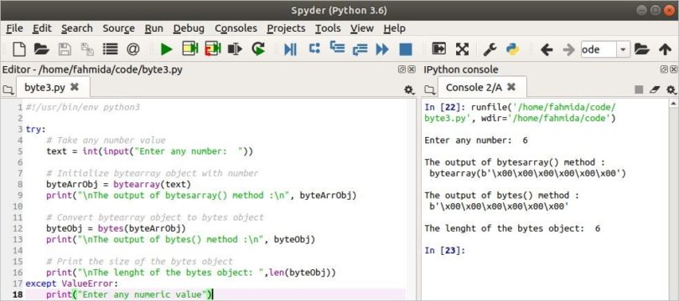679x301 pixels.
Task: Re-run the last script icon
Action: 258,48
